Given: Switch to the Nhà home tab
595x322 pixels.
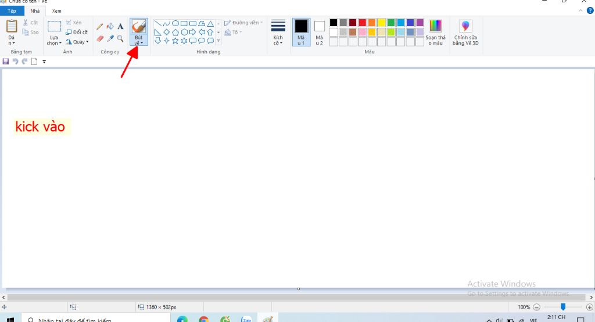Looking at the screenshot, I should pos(35,11).
